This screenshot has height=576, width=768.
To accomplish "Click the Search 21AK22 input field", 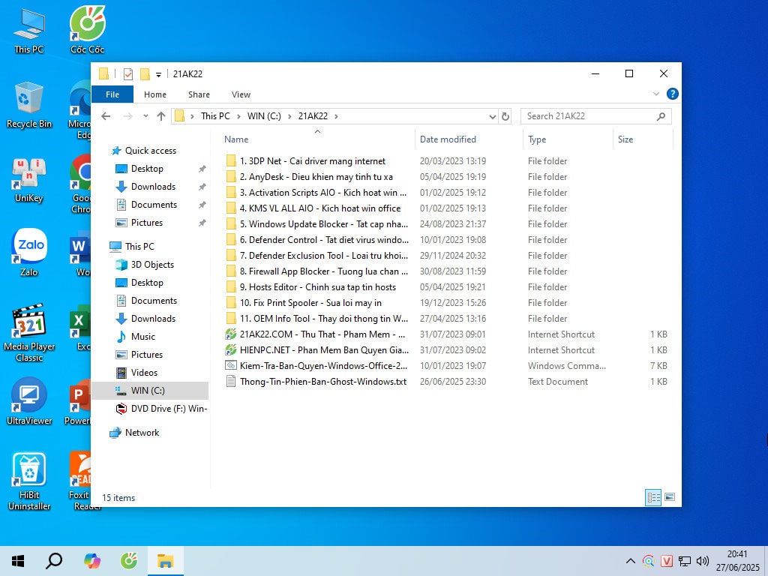I will [x=589, y=116].
